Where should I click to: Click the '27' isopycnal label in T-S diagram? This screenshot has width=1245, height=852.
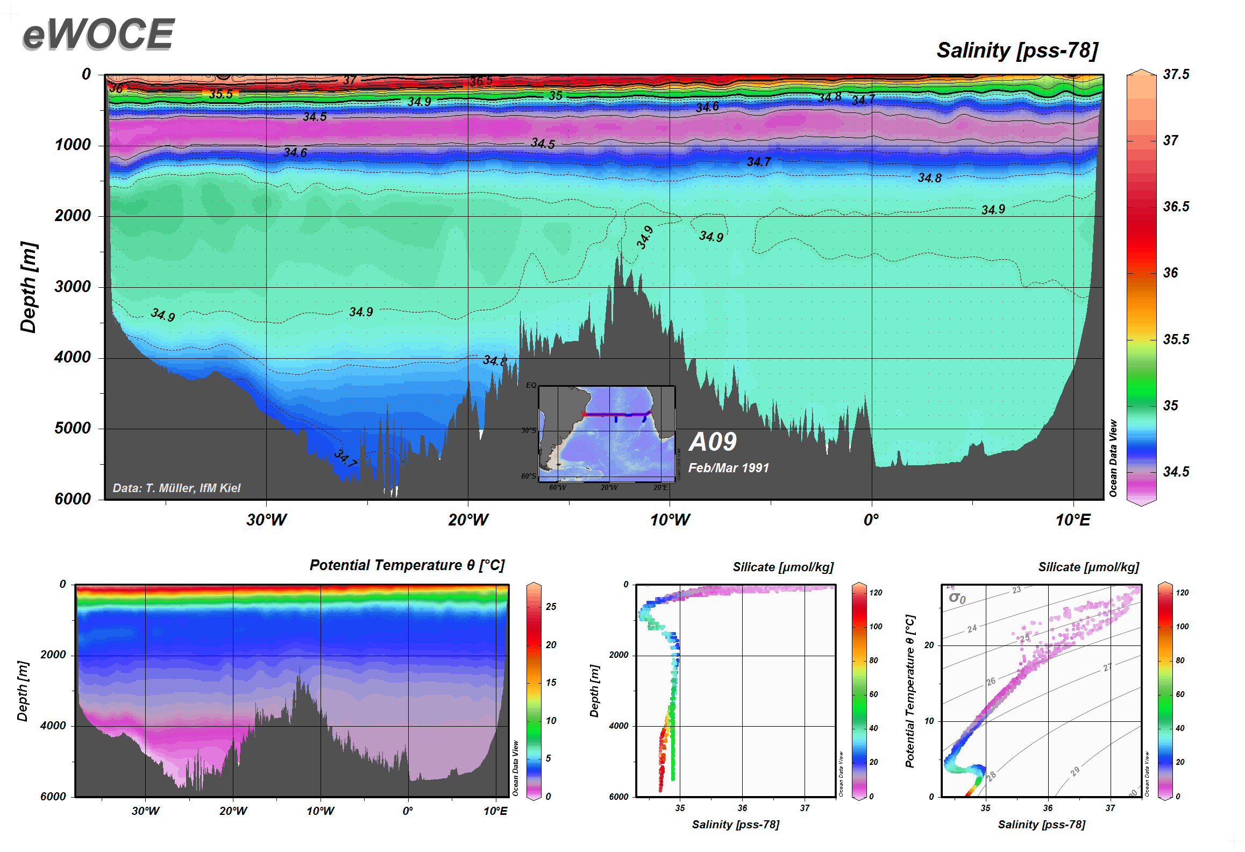pyautogui.click(x=1107, y=668)
